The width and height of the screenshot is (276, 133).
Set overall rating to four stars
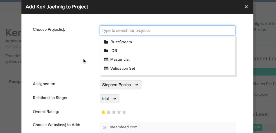(119, 112)
